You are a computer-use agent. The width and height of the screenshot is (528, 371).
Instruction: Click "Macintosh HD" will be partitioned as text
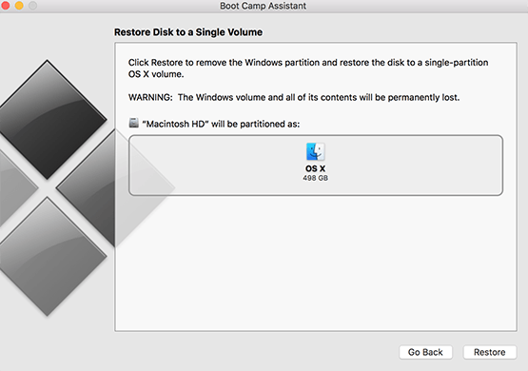[221, 124]
